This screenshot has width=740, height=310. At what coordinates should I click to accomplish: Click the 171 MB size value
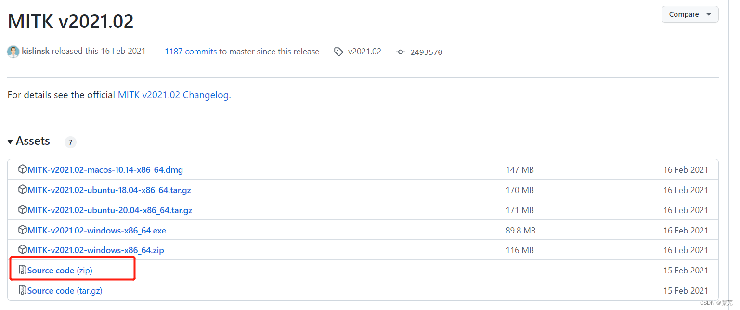[519, 210]
